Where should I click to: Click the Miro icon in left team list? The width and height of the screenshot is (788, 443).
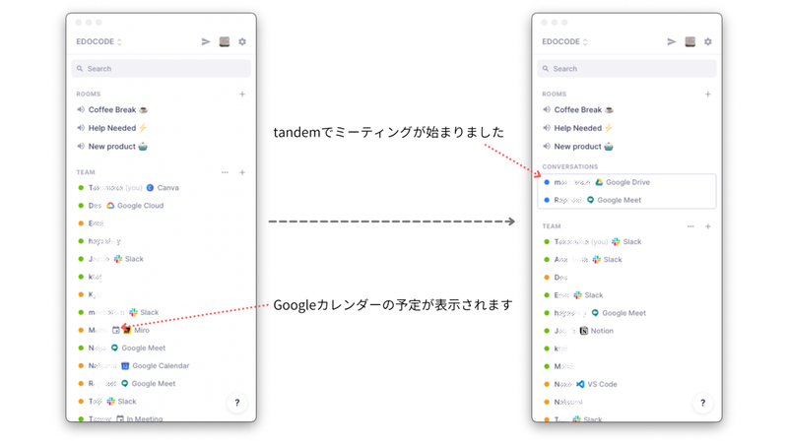127,330
